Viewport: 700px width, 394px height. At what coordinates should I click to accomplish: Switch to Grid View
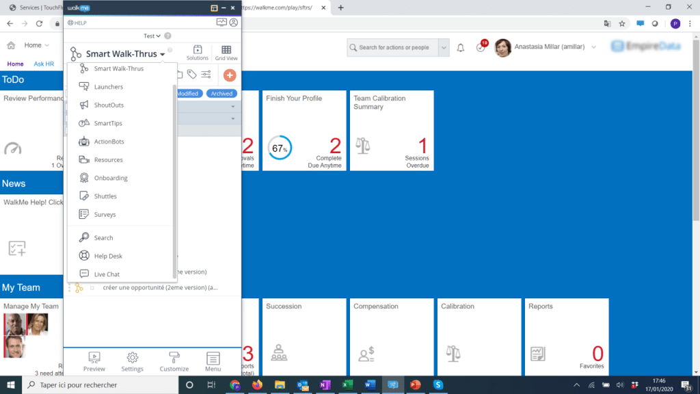226,53
